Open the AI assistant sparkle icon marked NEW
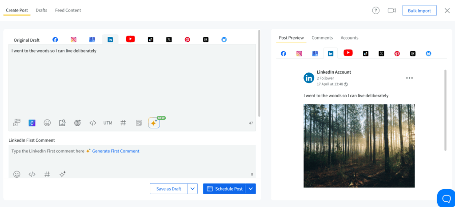The height and width of the screenshot is (207, 455). click(154, 123)
